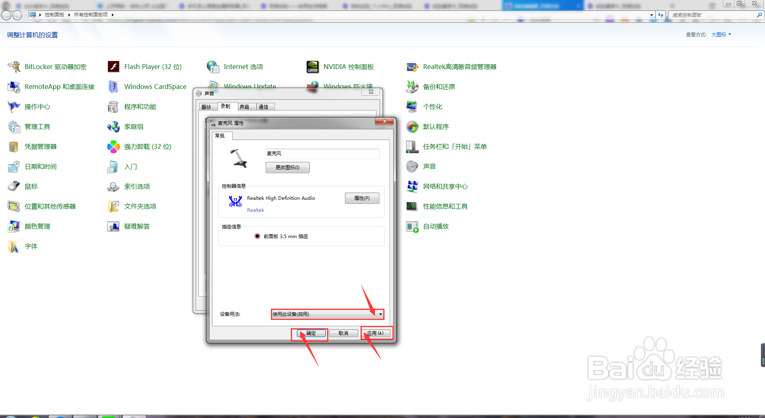Click 更改图标(I) button

(x=288, y=168)
